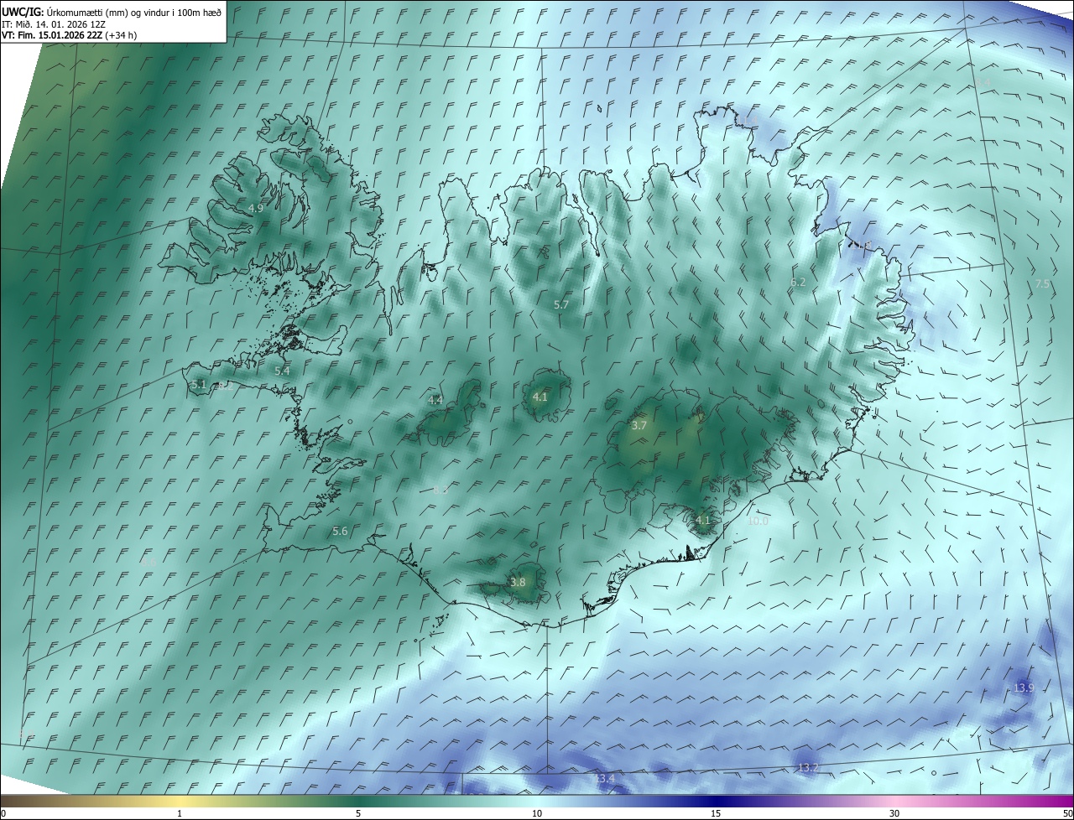
Task: Click the 10.0 precipitation value label
Action: pyautogui.click(x=758, y=522)
